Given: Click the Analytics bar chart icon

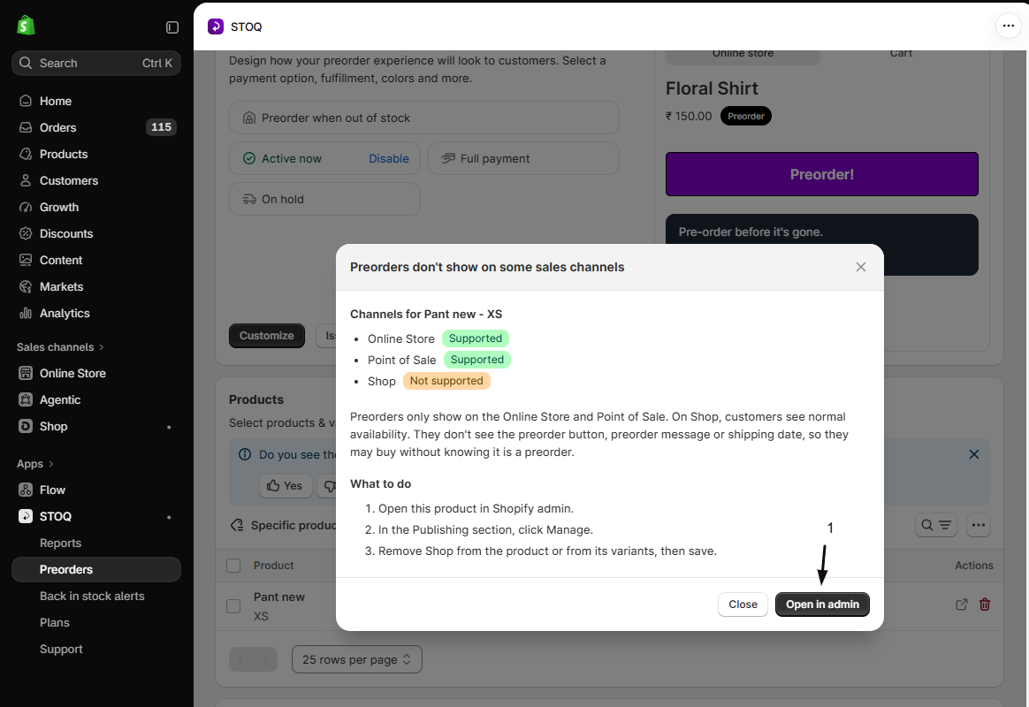Looking at the screenshot, I should coord(26,314).
